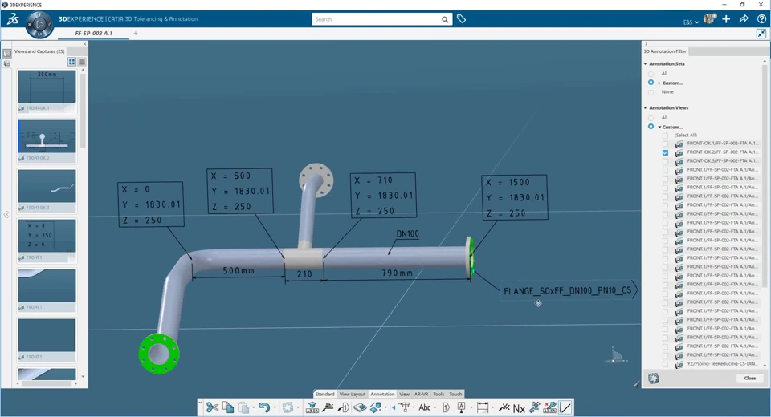Select All radio under Annotation Views
This screenshot has height=417, width=771.
pyautogui.click(x=651, y=118)
